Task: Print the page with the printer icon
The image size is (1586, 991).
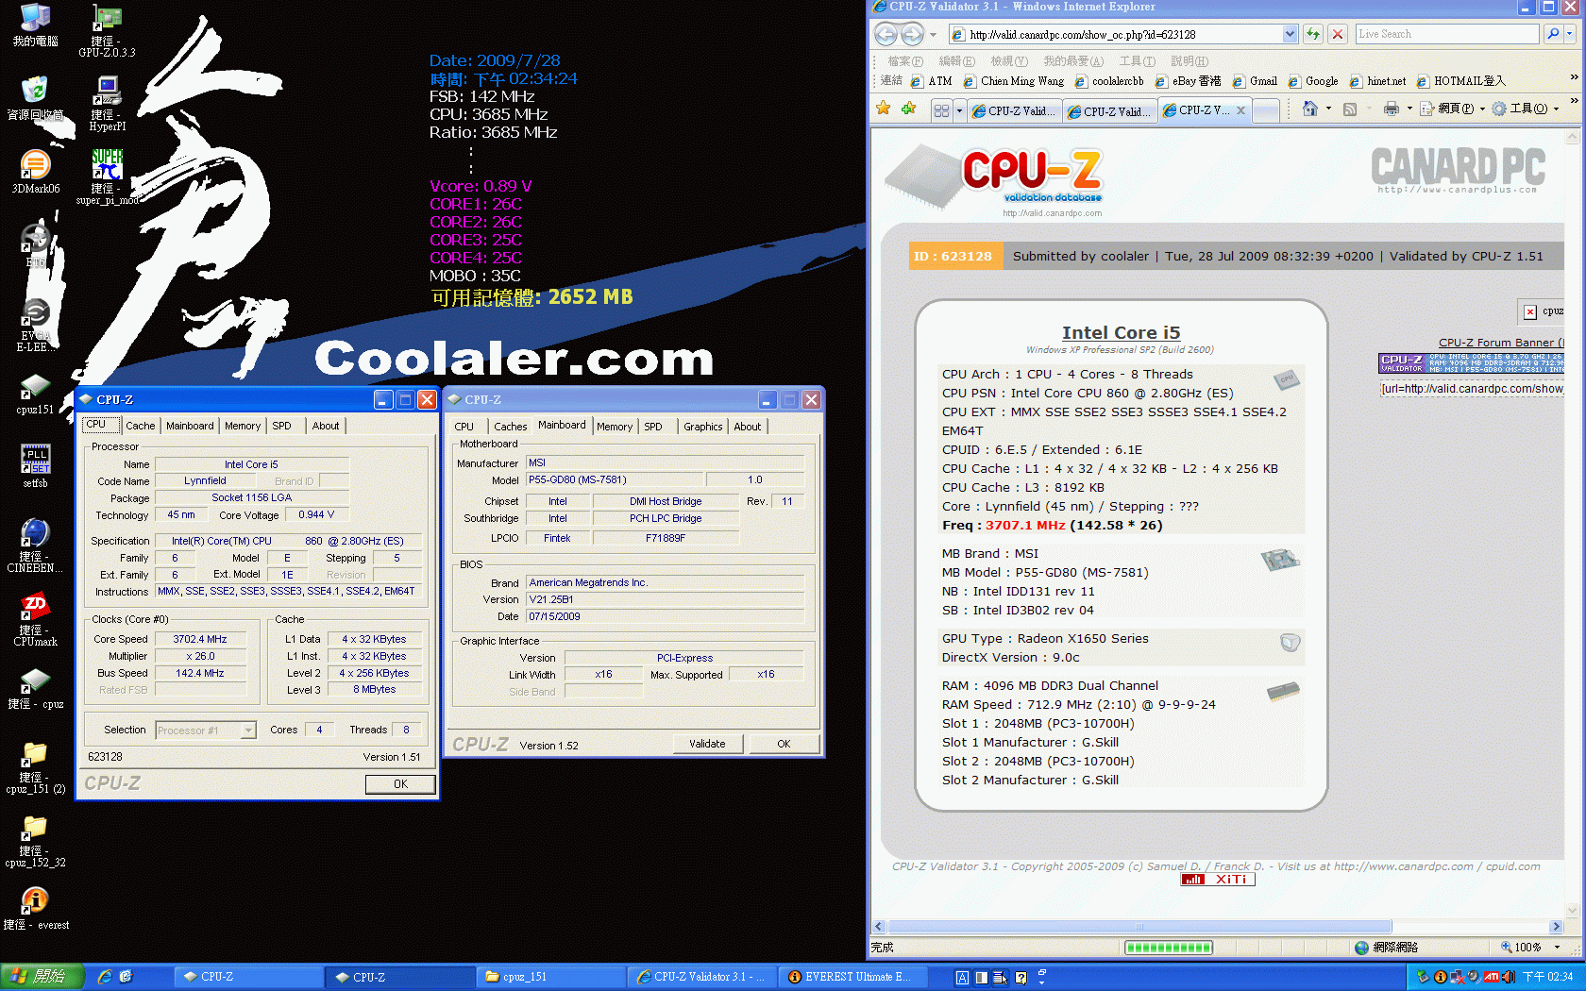Action: click(1391, 109)
